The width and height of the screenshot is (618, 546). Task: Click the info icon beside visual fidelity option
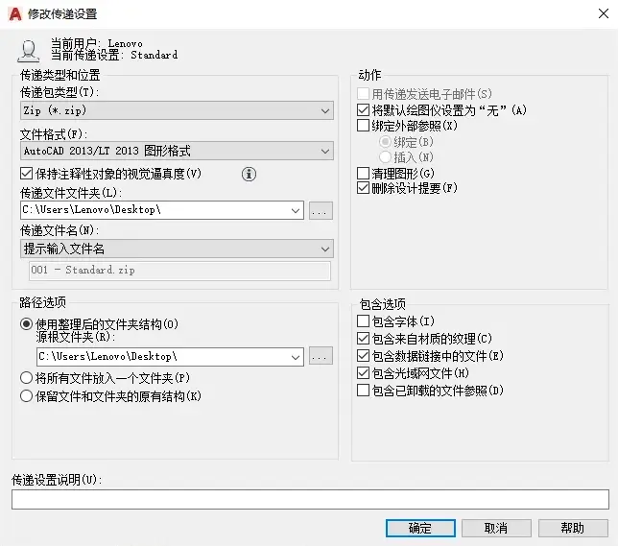pyautogui.click(x=249, y=174)
